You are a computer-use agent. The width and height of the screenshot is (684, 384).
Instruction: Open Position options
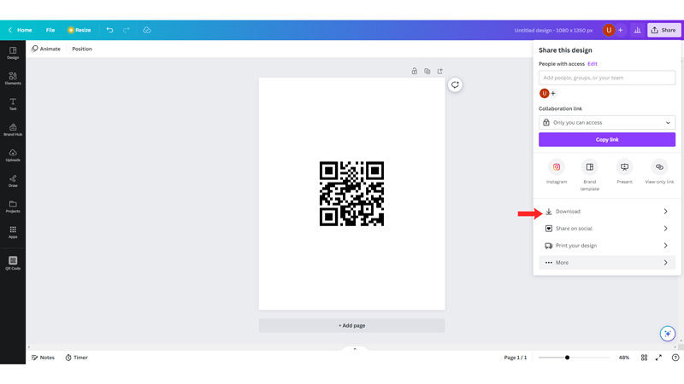coord(82,49)
